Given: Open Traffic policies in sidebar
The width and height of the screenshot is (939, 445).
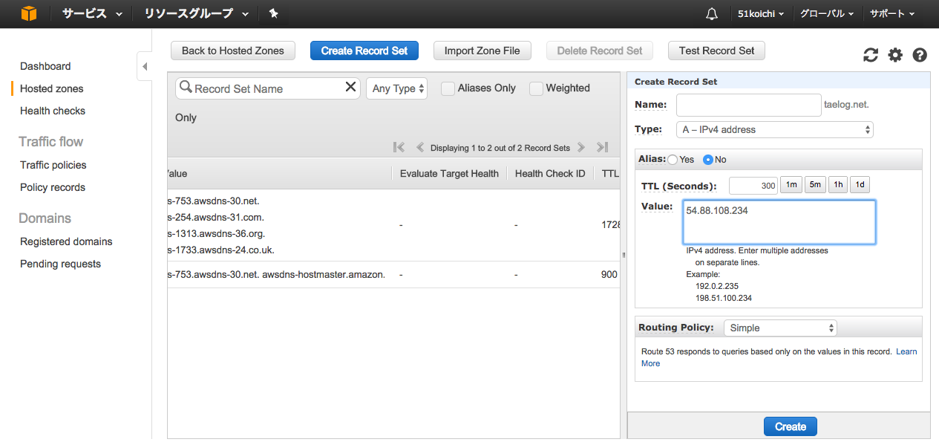Looking at the screenshot, I should pos(53,165).
